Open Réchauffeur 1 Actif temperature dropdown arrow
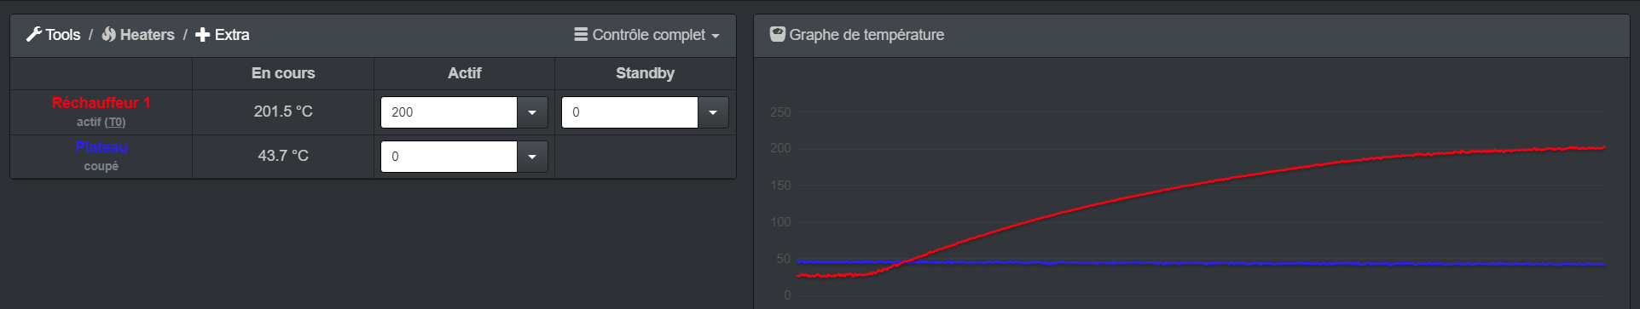The width and height of the screenshot is (1640, 309). pyautogui.click(x=532, y=112)
